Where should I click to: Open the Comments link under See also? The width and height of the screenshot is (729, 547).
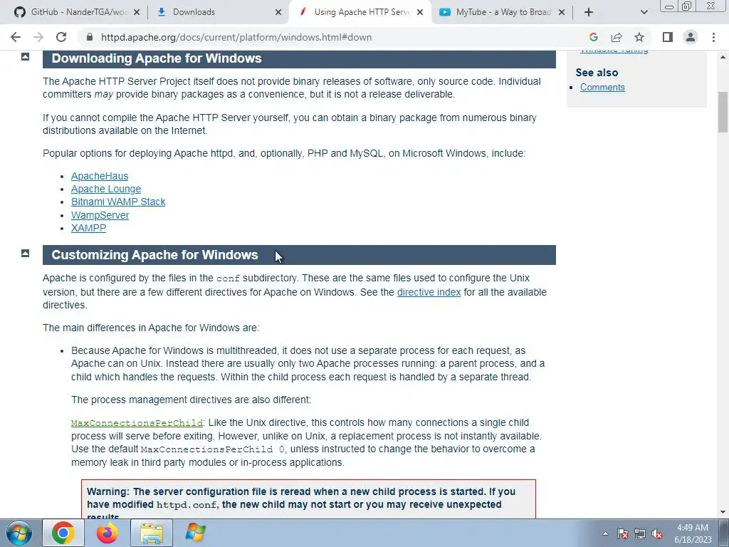[602, 88]
